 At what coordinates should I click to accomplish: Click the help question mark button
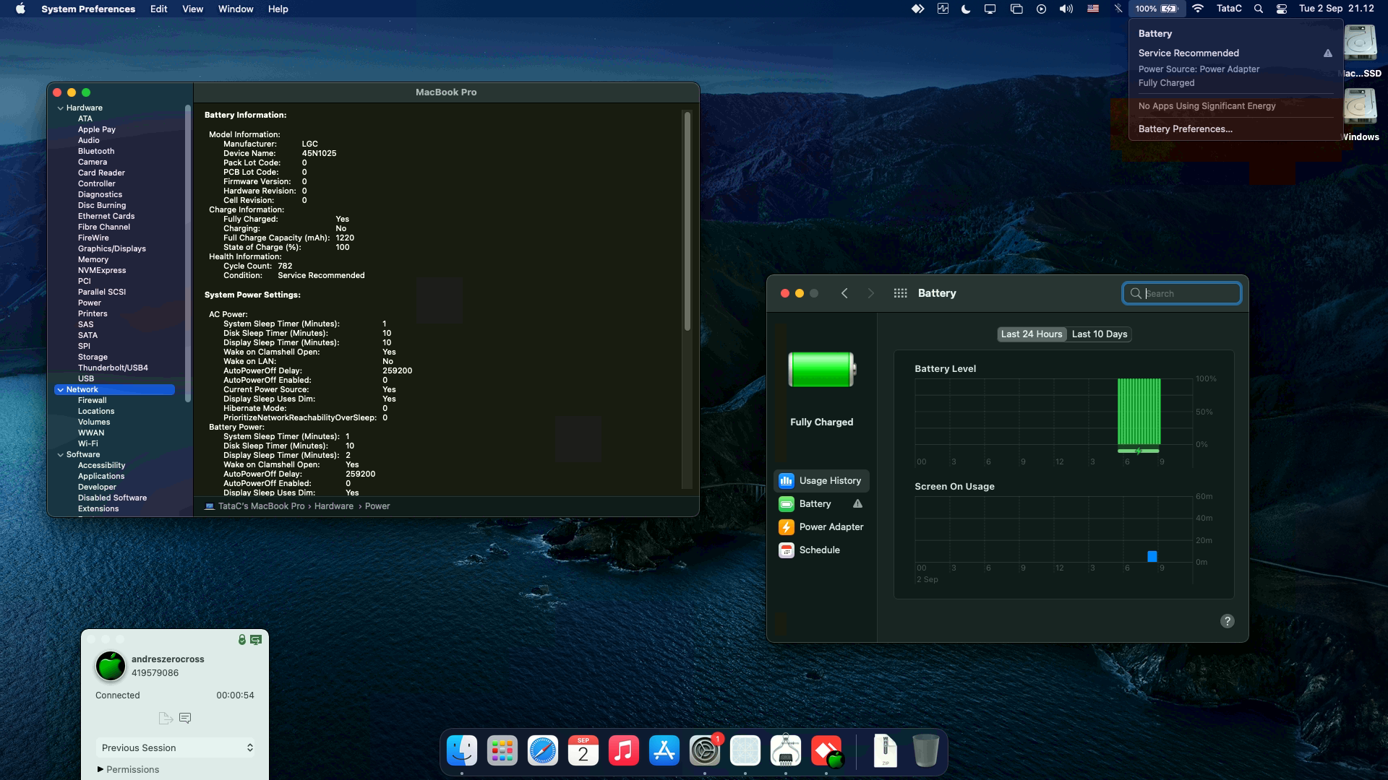(1227, 621)
